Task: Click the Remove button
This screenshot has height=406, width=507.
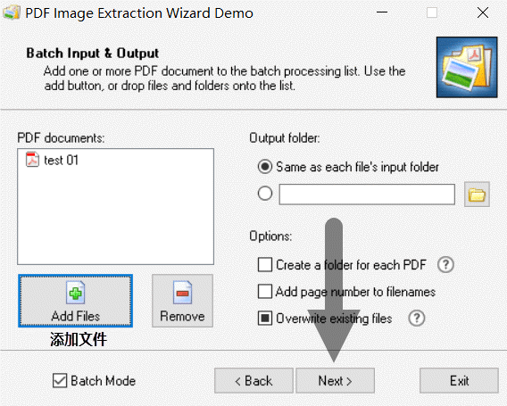Action: [182, 301]
